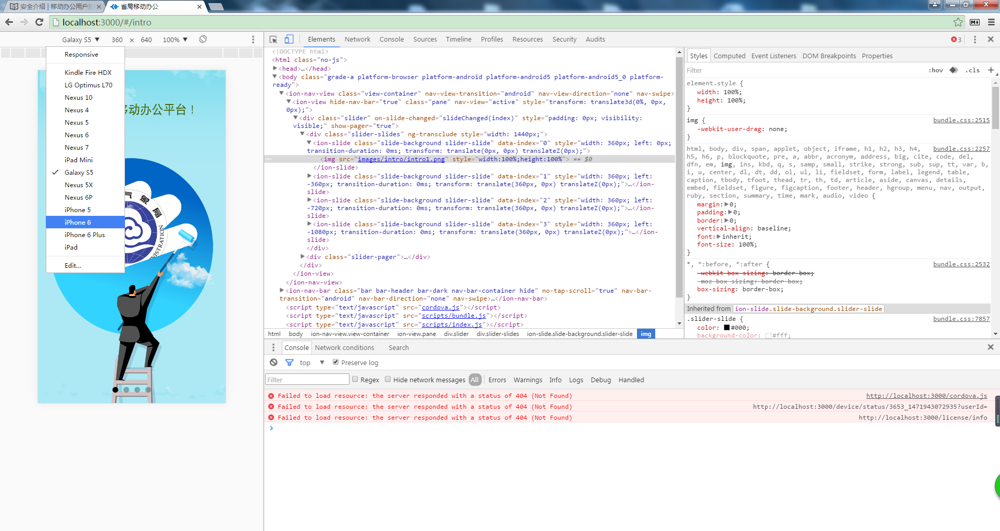
Task: Select div.slider-slides in breadcrumb
Action: click(x=498, y=334)
